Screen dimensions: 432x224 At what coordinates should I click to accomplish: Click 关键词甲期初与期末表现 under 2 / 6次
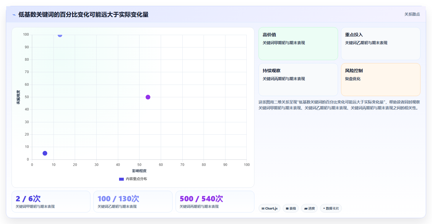tap(35, 207)
